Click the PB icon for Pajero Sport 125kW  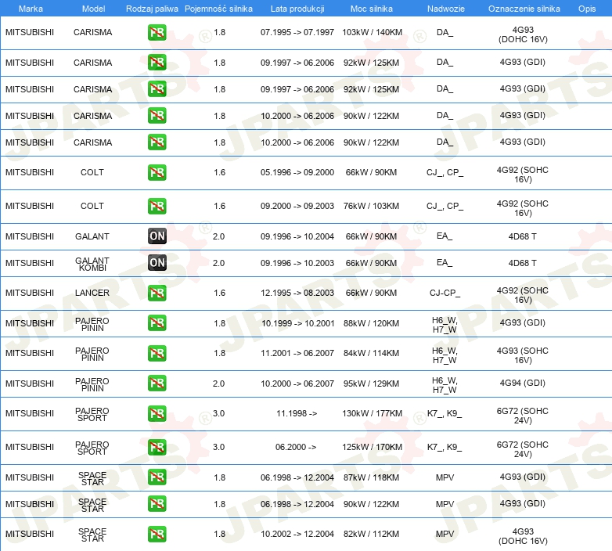(x=157, y=448)
